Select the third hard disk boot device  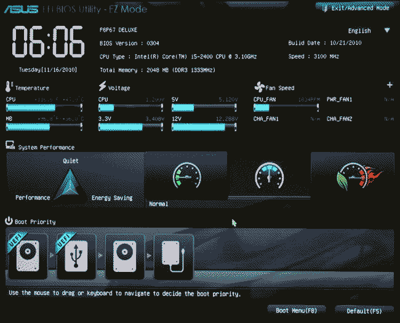pos(124,256)
